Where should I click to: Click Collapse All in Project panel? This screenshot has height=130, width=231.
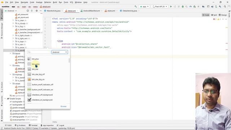pos(32,11)
